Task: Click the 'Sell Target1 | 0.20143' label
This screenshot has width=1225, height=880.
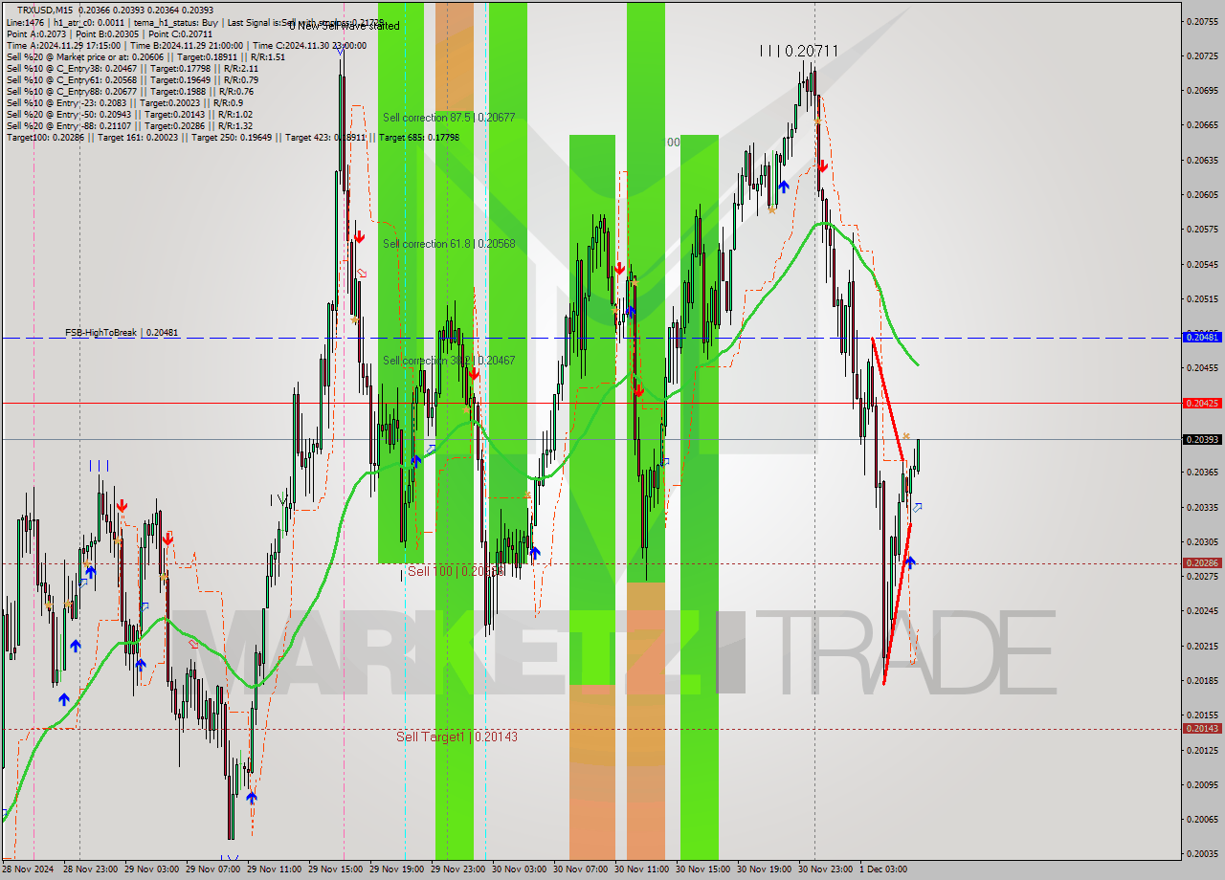Action: click(457, 737)
